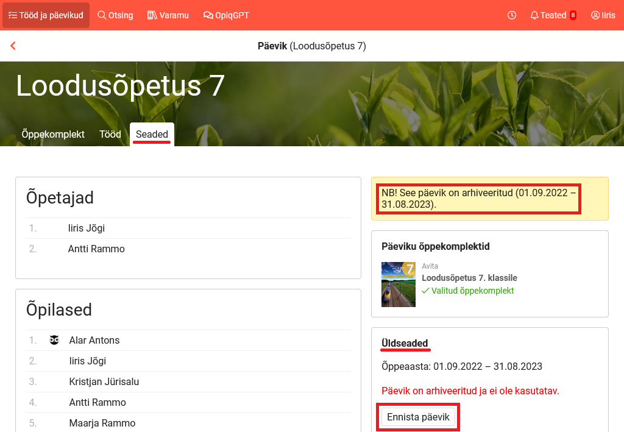The width and height of the screenshot is (624, 432).
Task: Click the clock history icon
Action: [x=512, y=15]
